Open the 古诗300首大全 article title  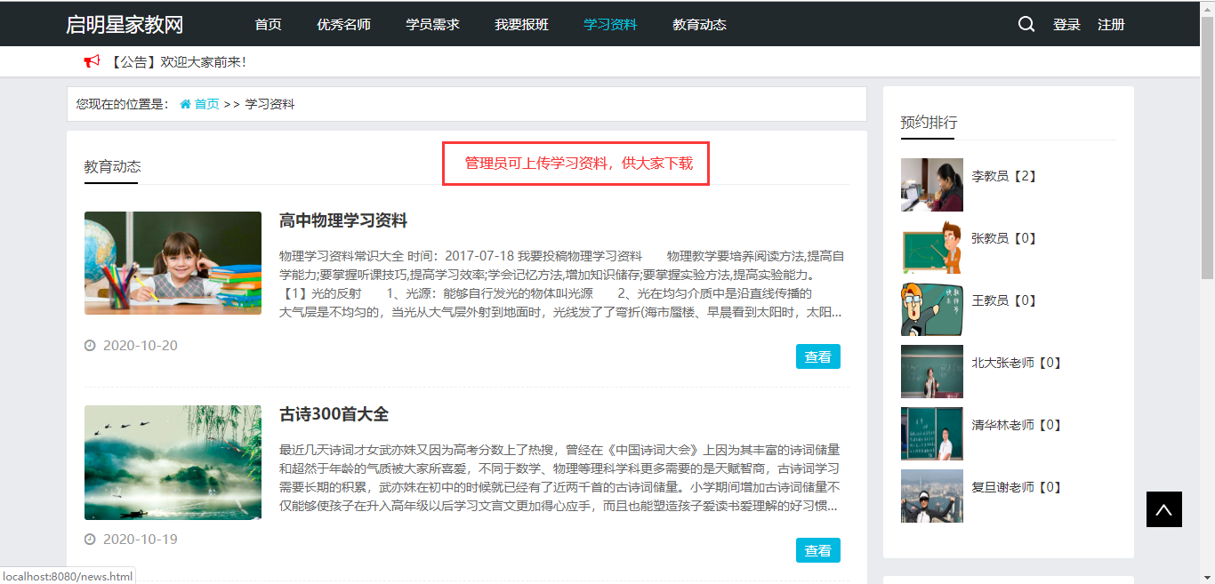click(334, 414)
